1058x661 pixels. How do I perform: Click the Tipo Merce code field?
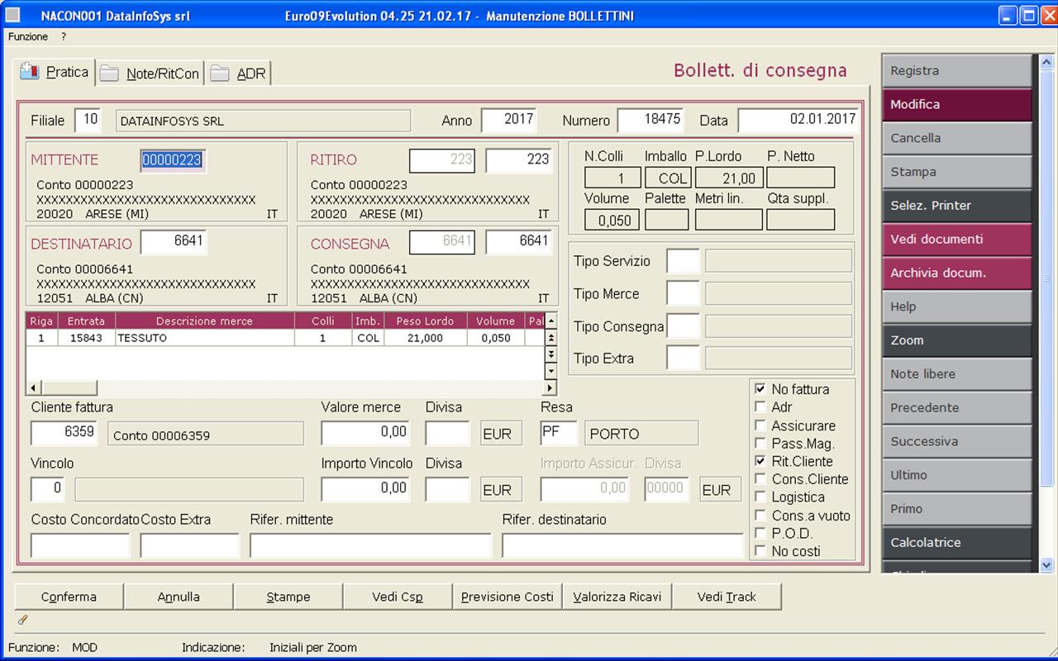click(x=683, y=293)
